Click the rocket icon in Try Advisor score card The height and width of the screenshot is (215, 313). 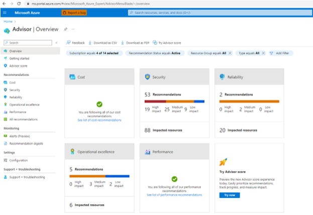coord(223,162)
